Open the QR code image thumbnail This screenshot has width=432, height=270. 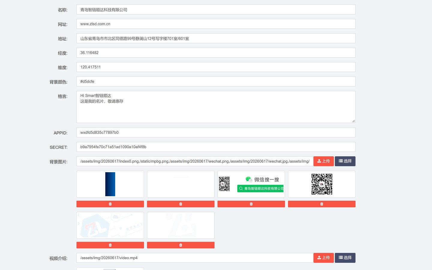tap(322, 184)
